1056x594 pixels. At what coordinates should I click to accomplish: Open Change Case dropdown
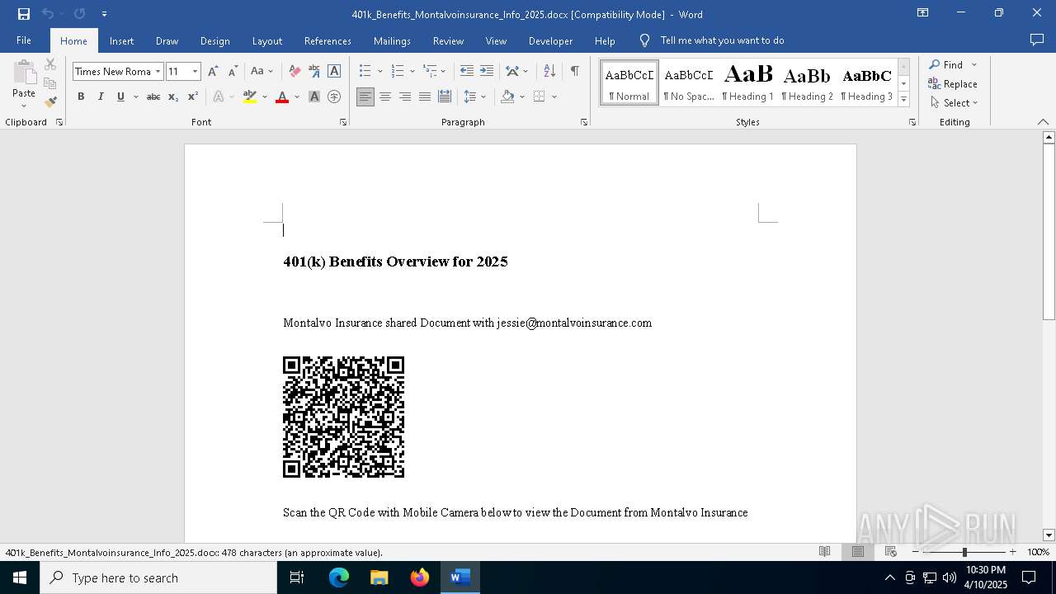pos(262,72)
